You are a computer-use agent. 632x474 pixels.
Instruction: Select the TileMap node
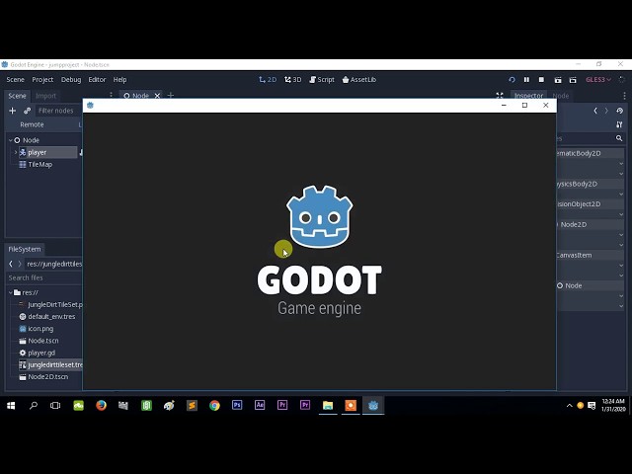(39, 165)
